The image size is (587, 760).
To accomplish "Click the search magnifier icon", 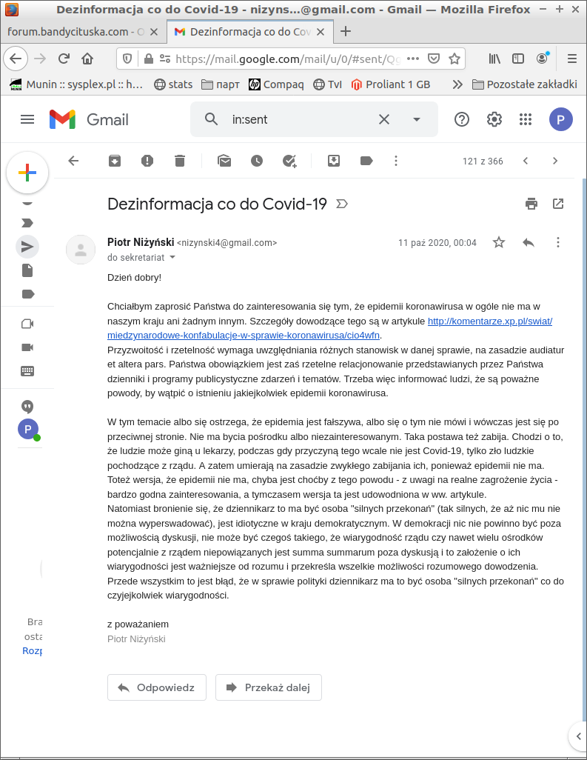I will pyautogui.click(x=211, y=119).
